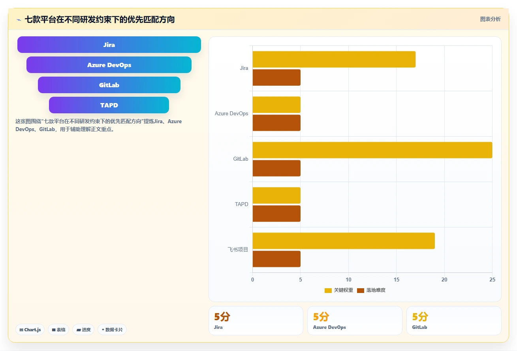Click GitLab's brown 落地难度 bar

click(x=276, y=168)
